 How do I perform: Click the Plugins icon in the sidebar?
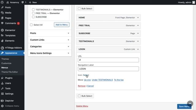pyautogui.click(x=2, y=78)
